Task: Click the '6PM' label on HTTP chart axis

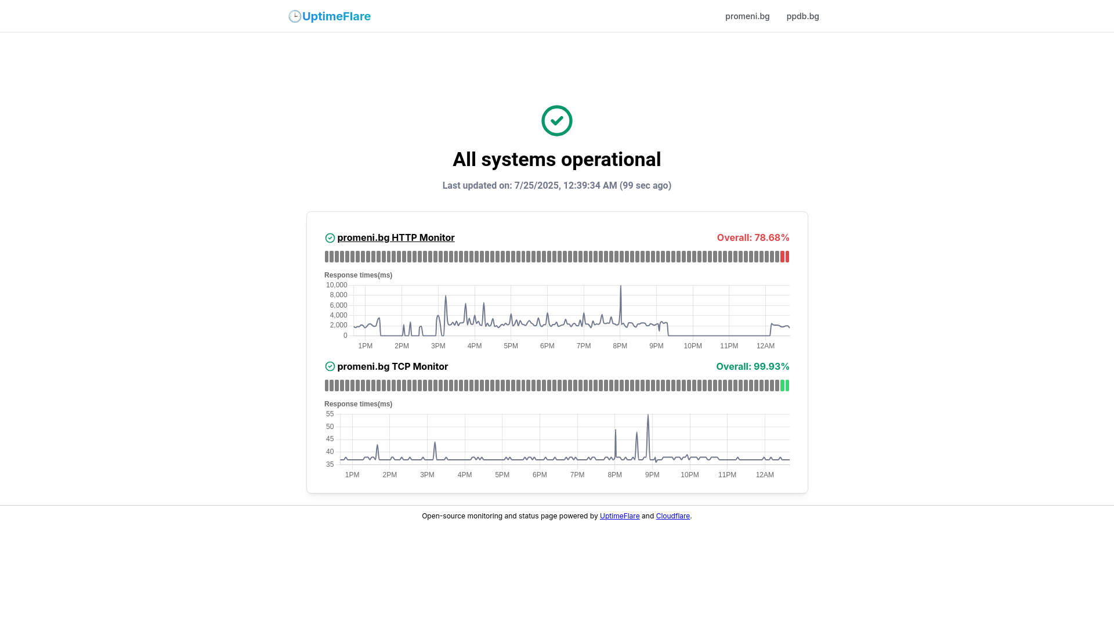Action: (x=547, y=346)
